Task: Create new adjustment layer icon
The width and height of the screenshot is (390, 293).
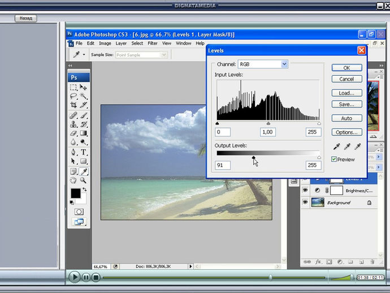Action: pos(340,262)
